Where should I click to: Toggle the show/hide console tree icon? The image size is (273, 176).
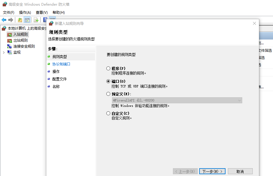click(x=27, y=20)
